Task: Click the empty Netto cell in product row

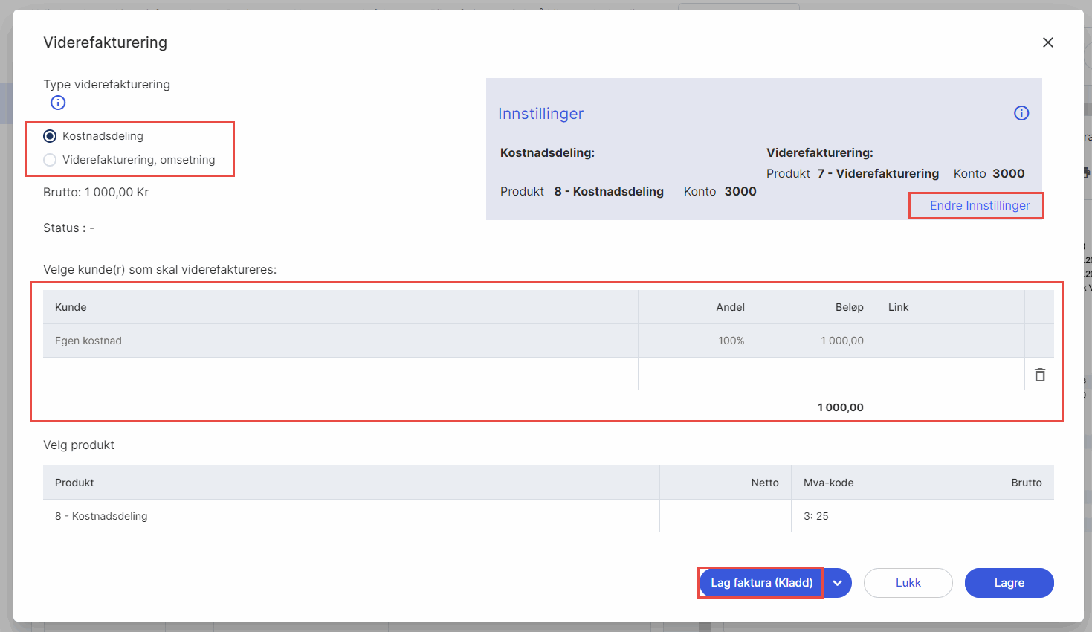Action: [726, 516]
